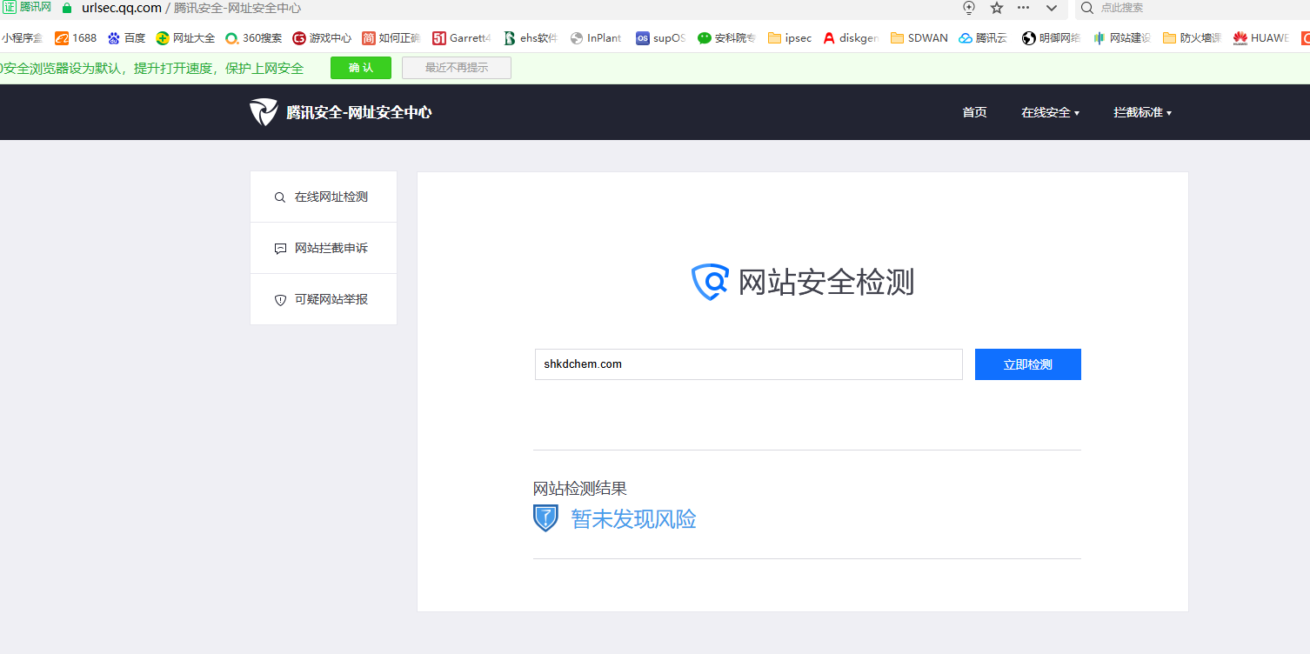
Task: Click the green lock site security icon
Action: tap(67, 8)
